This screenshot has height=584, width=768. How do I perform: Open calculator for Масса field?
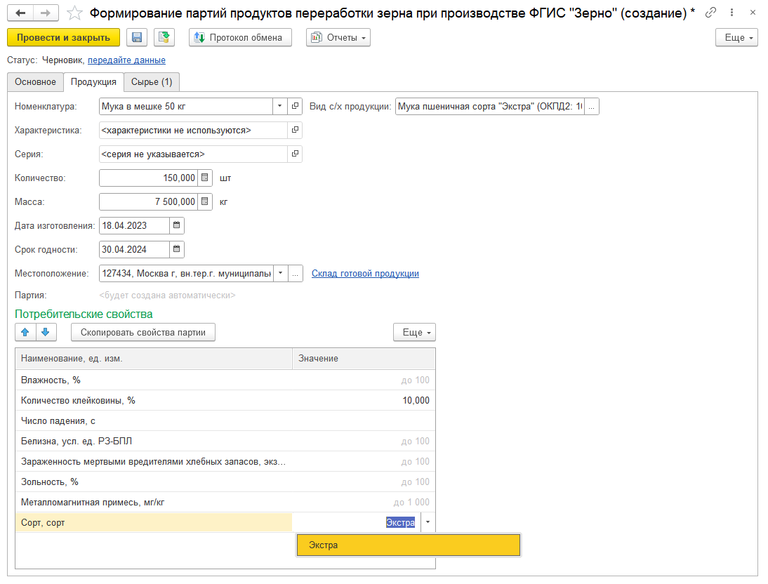pyautogui.click(x=205, y=202)
